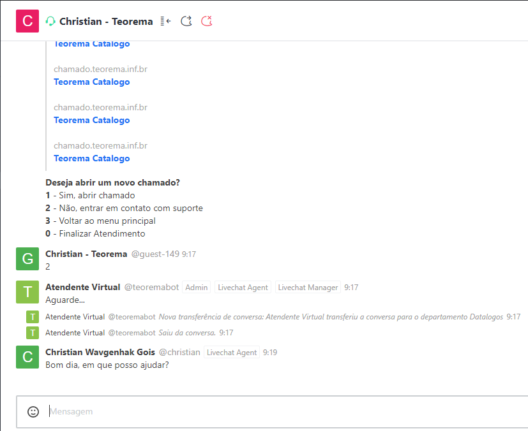Click 9:17 timestamp of guest-149 message
528x431 pixels.
click(x=189, y=254)
